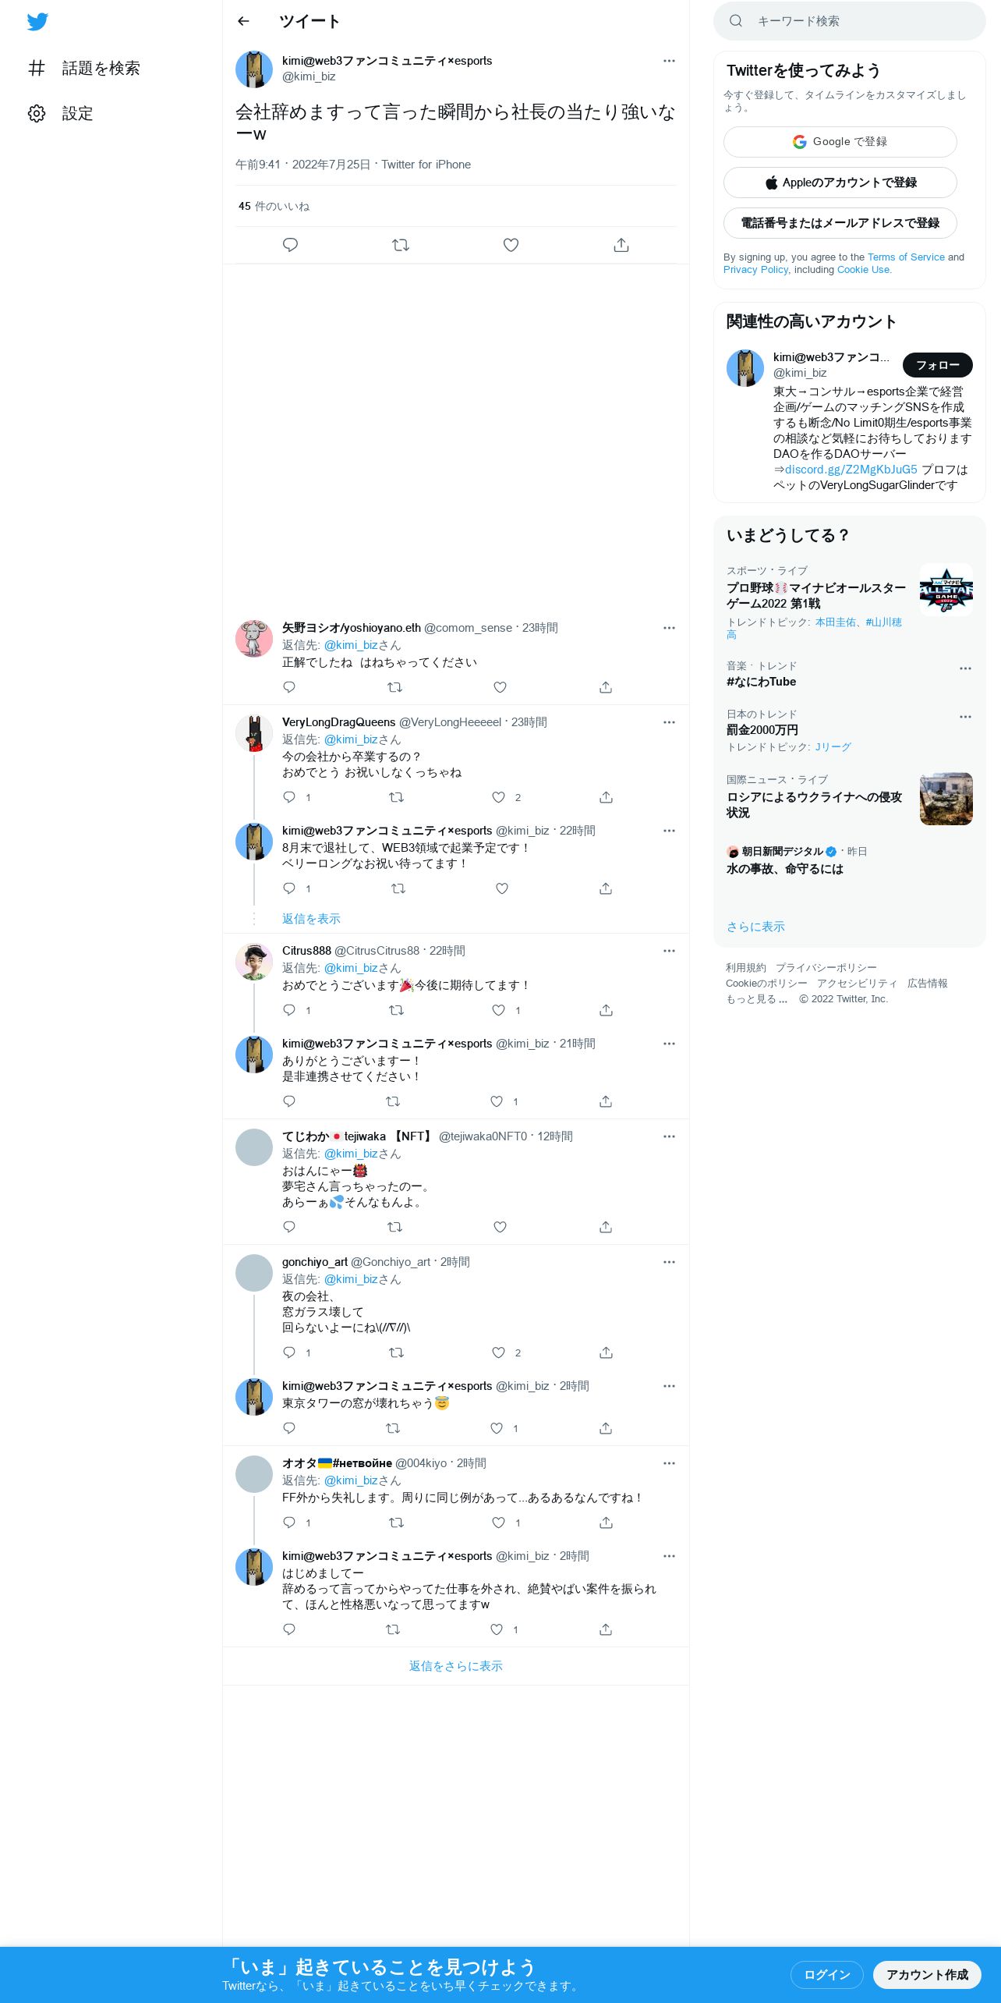
Task: Show more replies with 返信をさらに表示
Action: 456,1666
